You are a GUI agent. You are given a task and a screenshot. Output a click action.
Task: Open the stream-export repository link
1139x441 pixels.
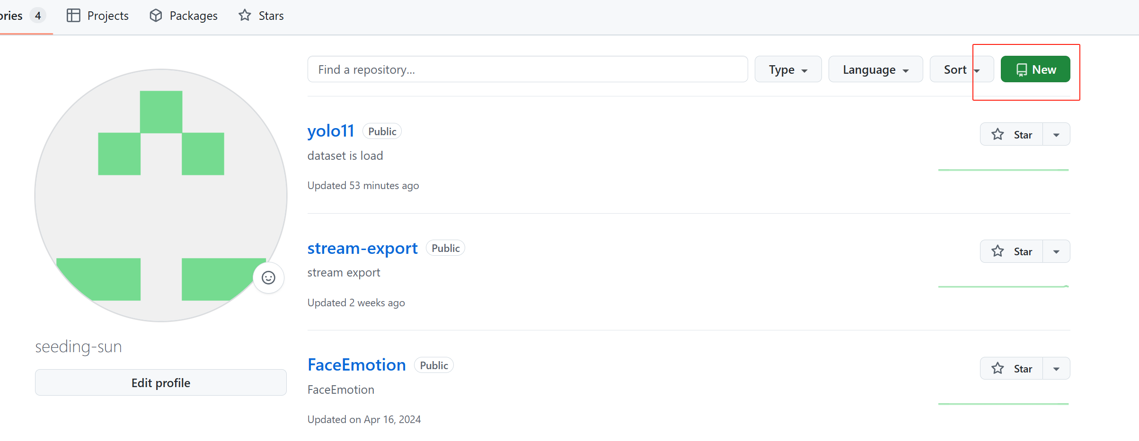[362, 248]
